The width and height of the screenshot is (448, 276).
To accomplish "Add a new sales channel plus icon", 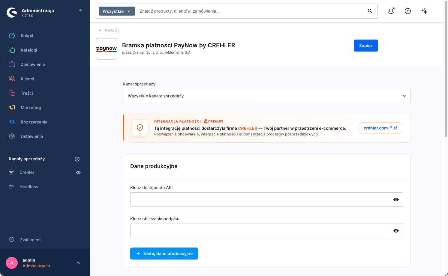I will [77, 159].
